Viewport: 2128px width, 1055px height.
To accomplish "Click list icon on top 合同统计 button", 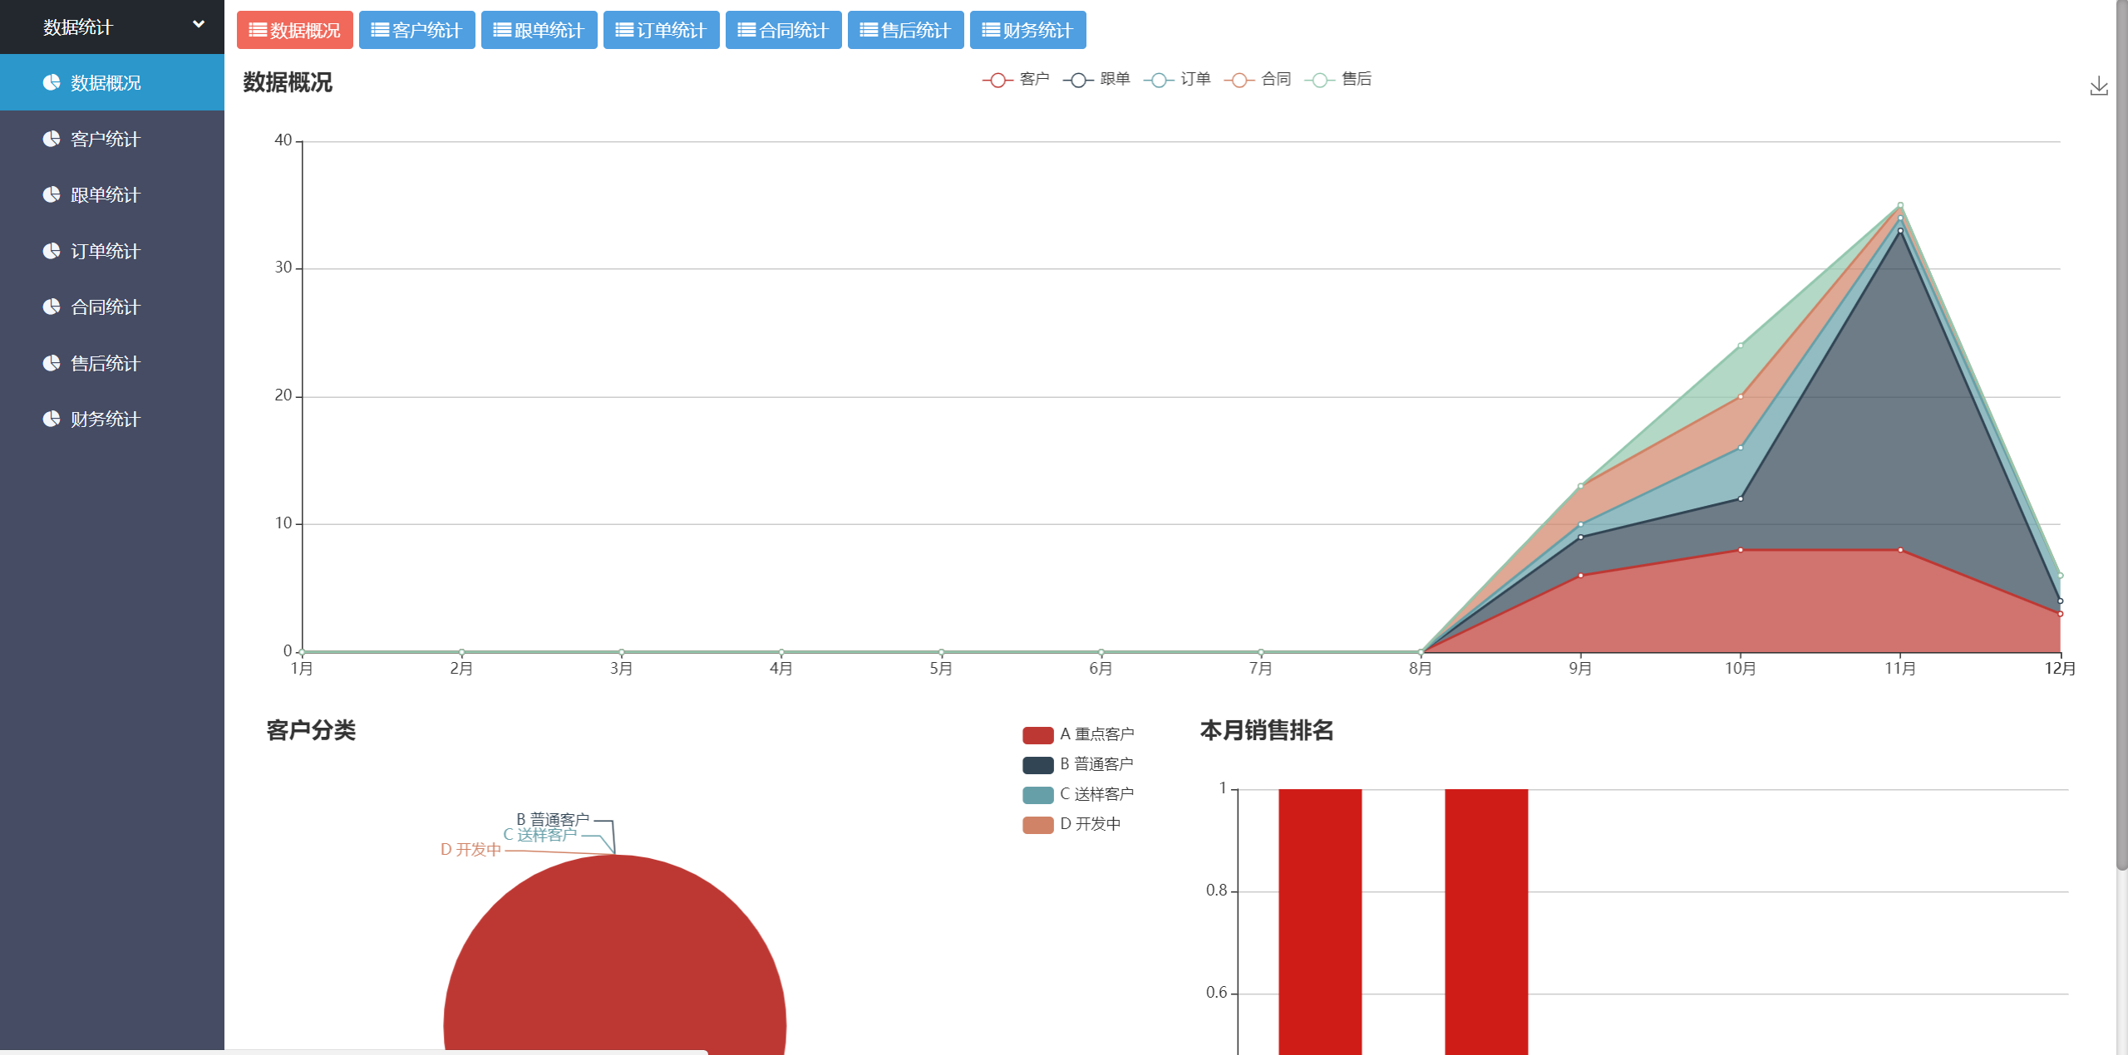I will click(746, 31).
